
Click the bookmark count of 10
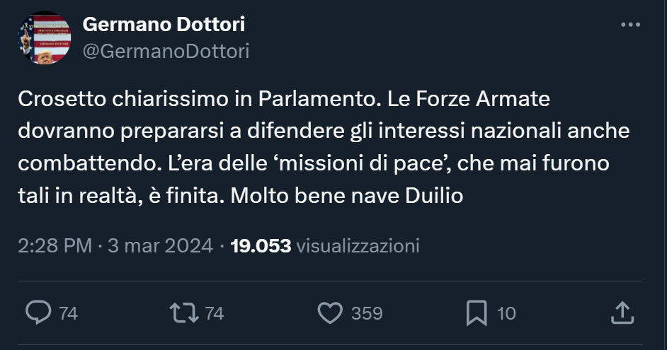click(x=506, y=313)
